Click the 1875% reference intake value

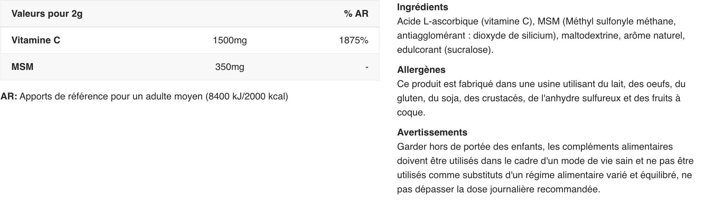point(353,40)
